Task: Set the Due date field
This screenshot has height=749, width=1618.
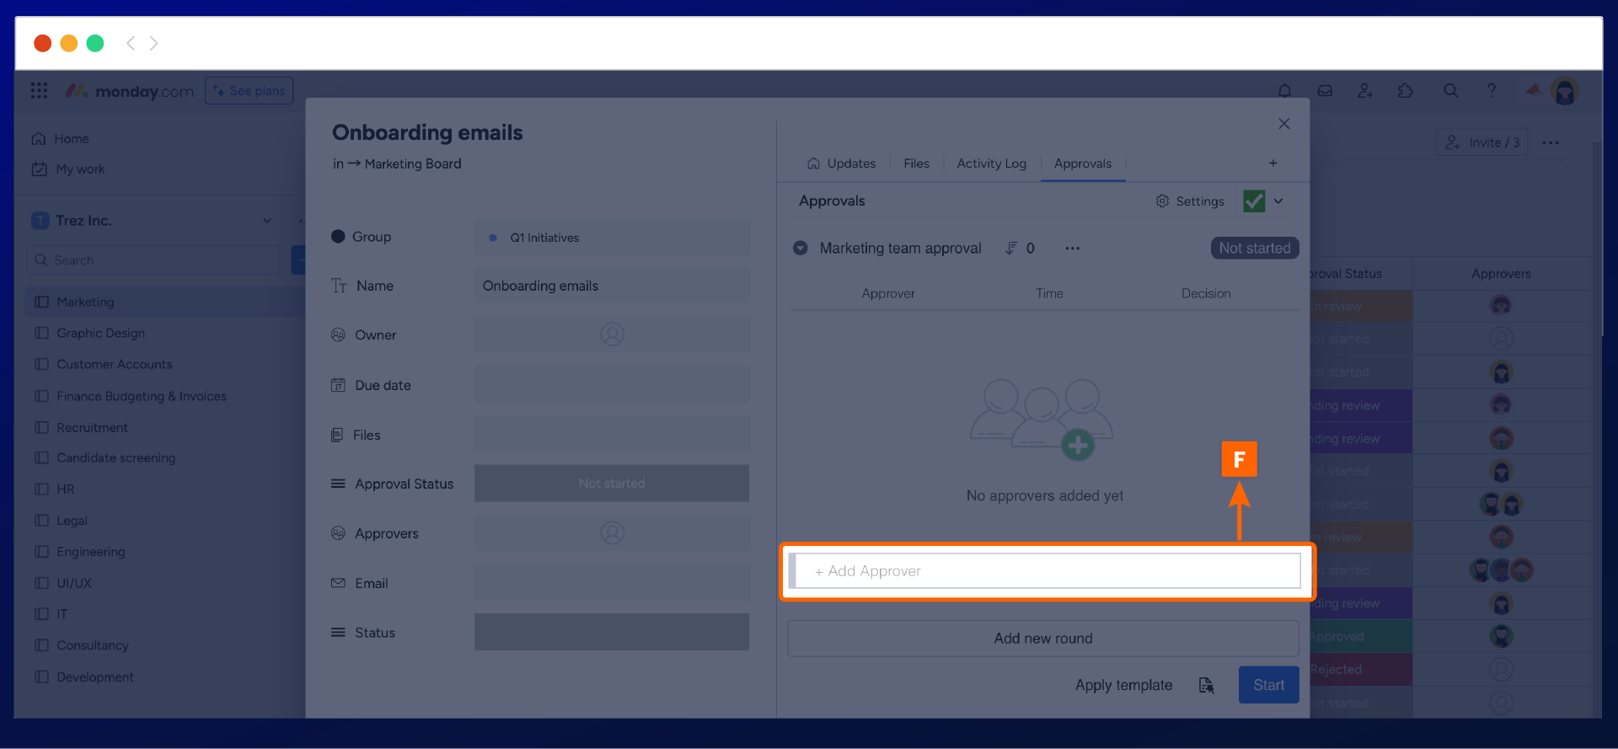Action: point(612,385)
